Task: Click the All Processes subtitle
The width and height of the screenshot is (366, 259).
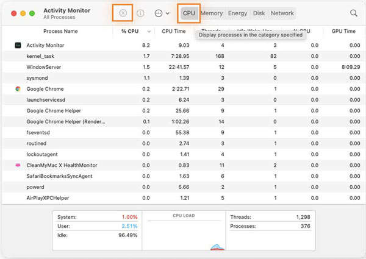Action: 59,17
